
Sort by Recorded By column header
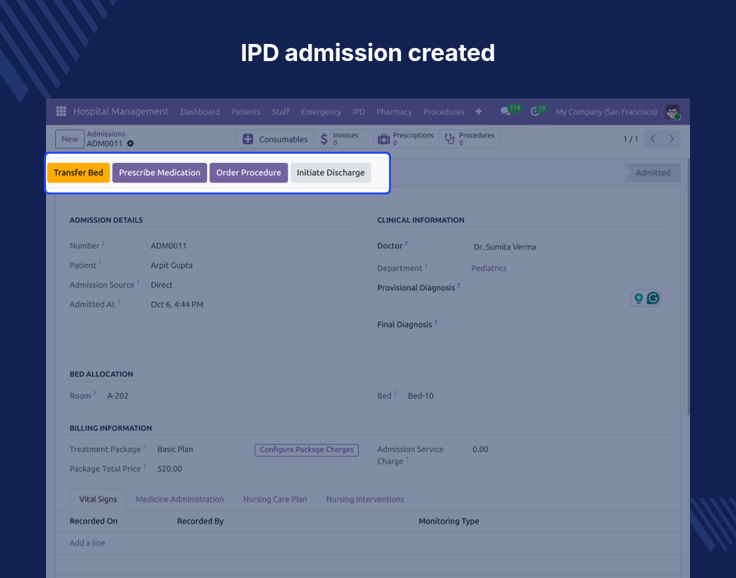pyautogui.click(x=200, y=522)
